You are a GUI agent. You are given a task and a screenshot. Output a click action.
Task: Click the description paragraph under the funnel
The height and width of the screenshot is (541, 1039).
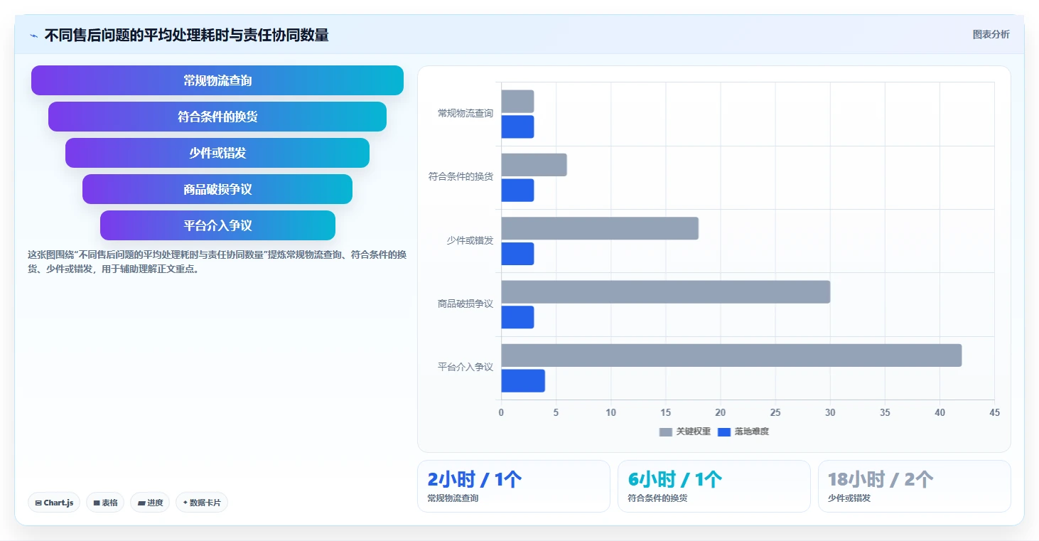tap(217, 262)
